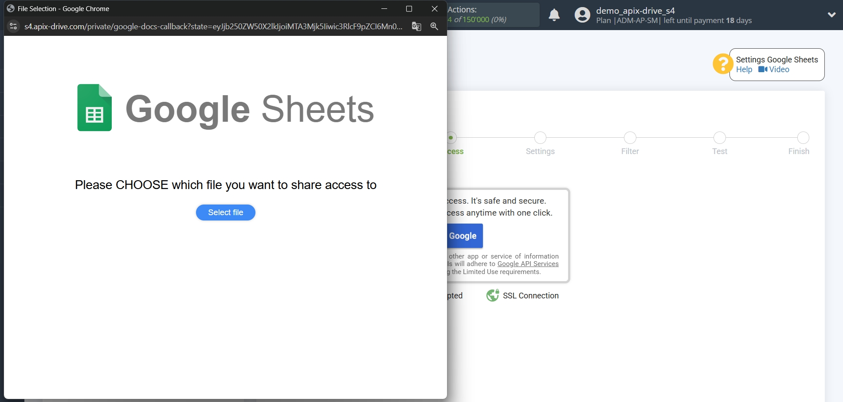
Task: Click the Actions counter panel
Action: [x=493, y=15]
